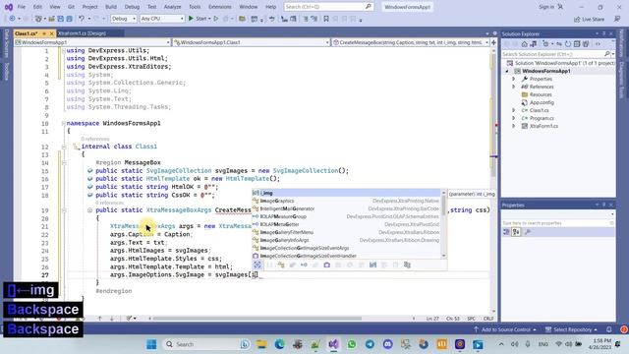Click Categorized view icon in Properties panel
The height and width of the screenshot is (354, 629).
pyautogui.click(x=506, y=232)
